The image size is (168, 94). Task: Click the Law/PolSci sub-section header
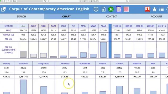point(65,63)
